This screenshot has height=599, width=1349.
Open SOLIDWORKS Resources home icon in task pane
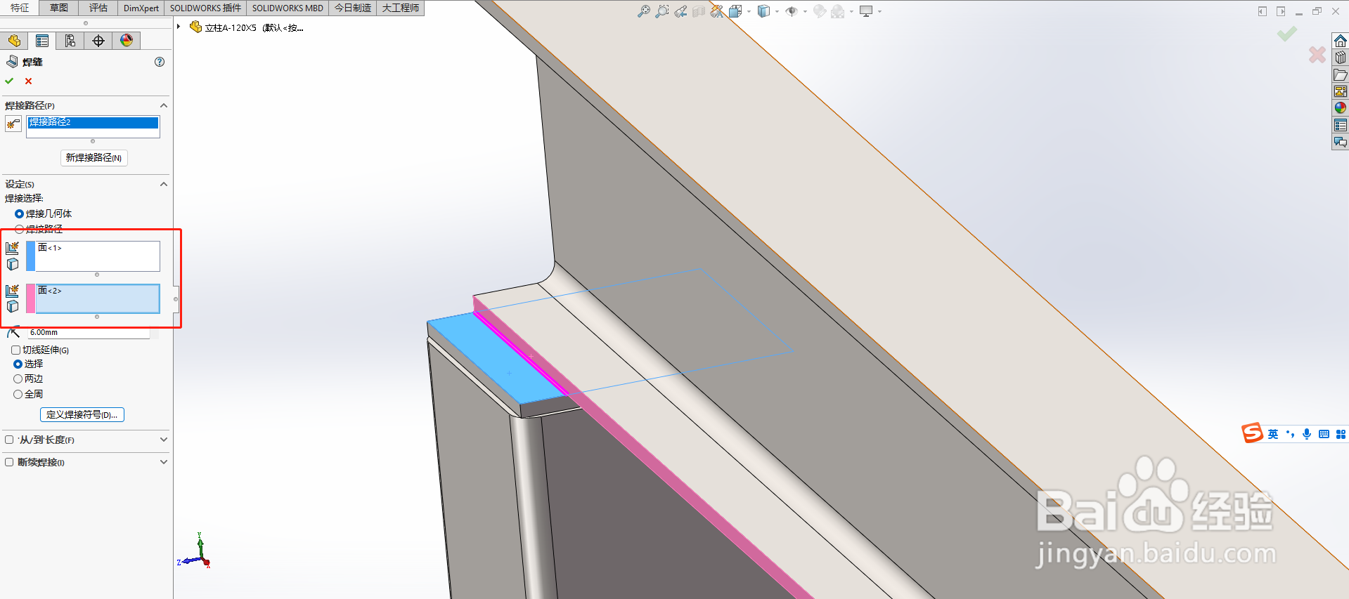1341,41
